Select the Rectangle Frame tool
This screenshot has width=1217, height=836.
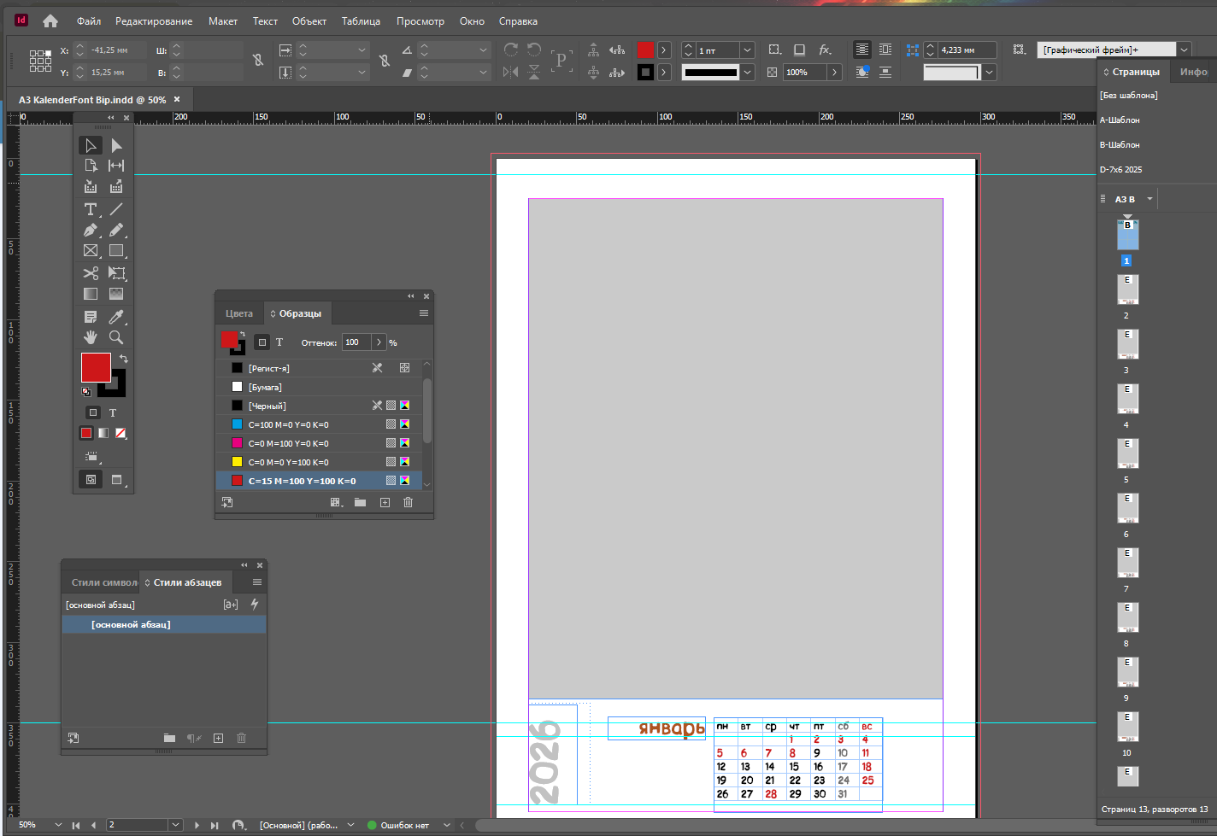click(x=91, y=251)
